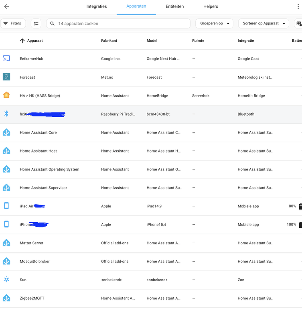Click the Mosquitto broker row icon
302x321 pixels.
(x=6, y=261)
